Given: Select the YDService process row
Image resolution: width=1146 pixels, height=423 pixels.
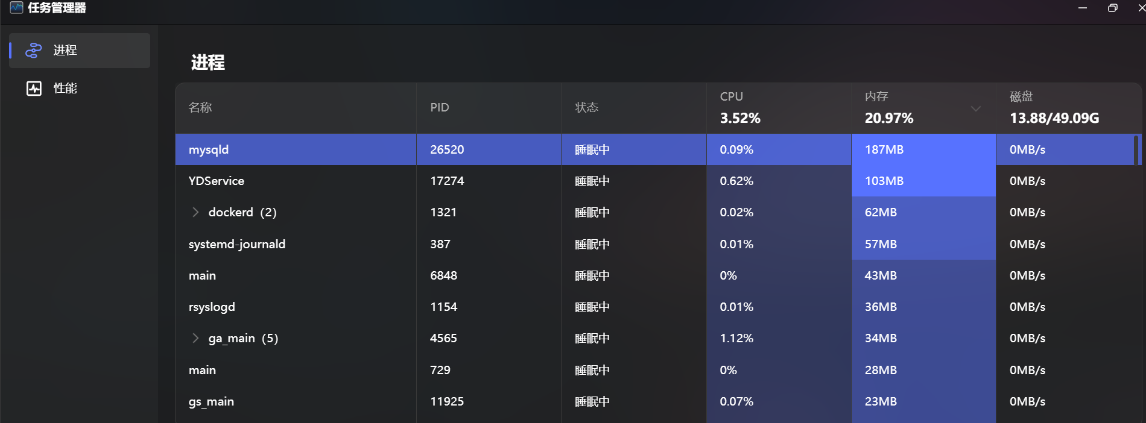Looking at the screenshot, I should [655, 181].
